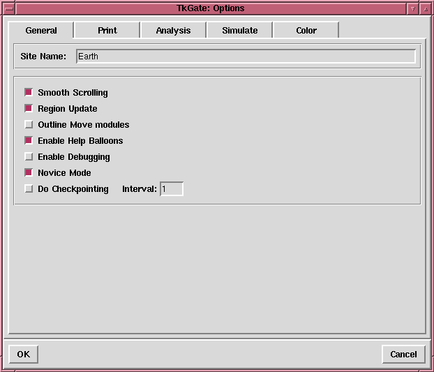The height and width of the screenshot is (372, 434).
Task: Open the Print tab
Action: [x=107, y=30]
